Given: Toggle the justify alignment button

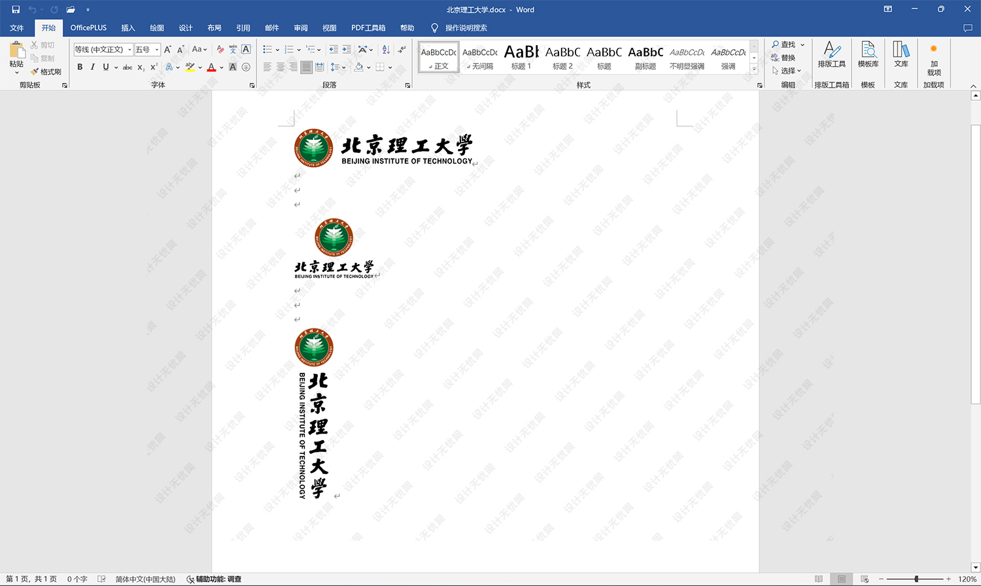Looking at the screenshot, I should pyautogui.click(x=306, y=67).
